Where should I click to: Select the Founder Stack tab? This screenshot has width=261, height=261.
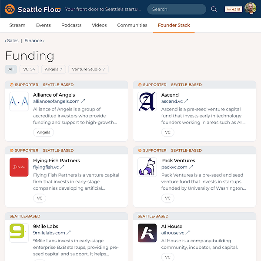pos(174,25)
